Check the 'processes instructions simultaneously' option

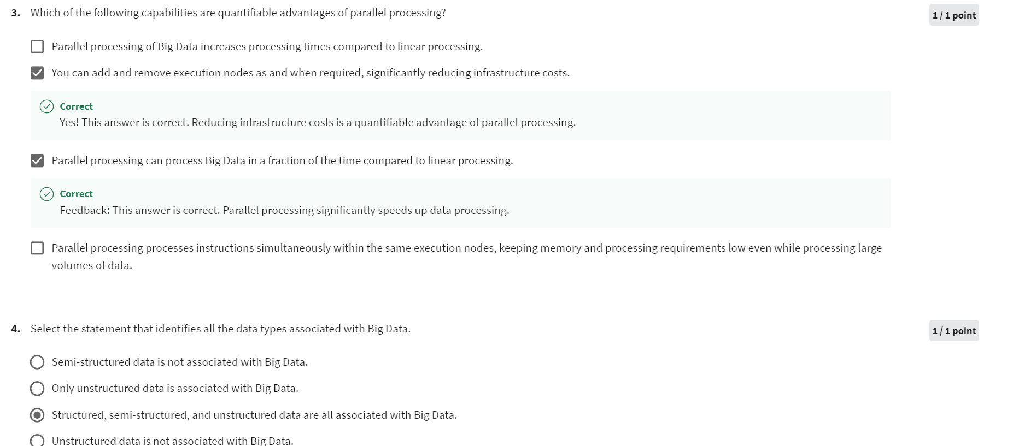37,248
